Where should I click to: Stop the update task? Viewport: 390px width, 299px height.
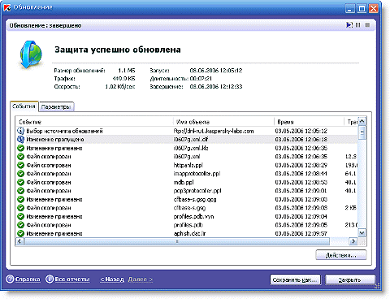click(x=367, y=25)
